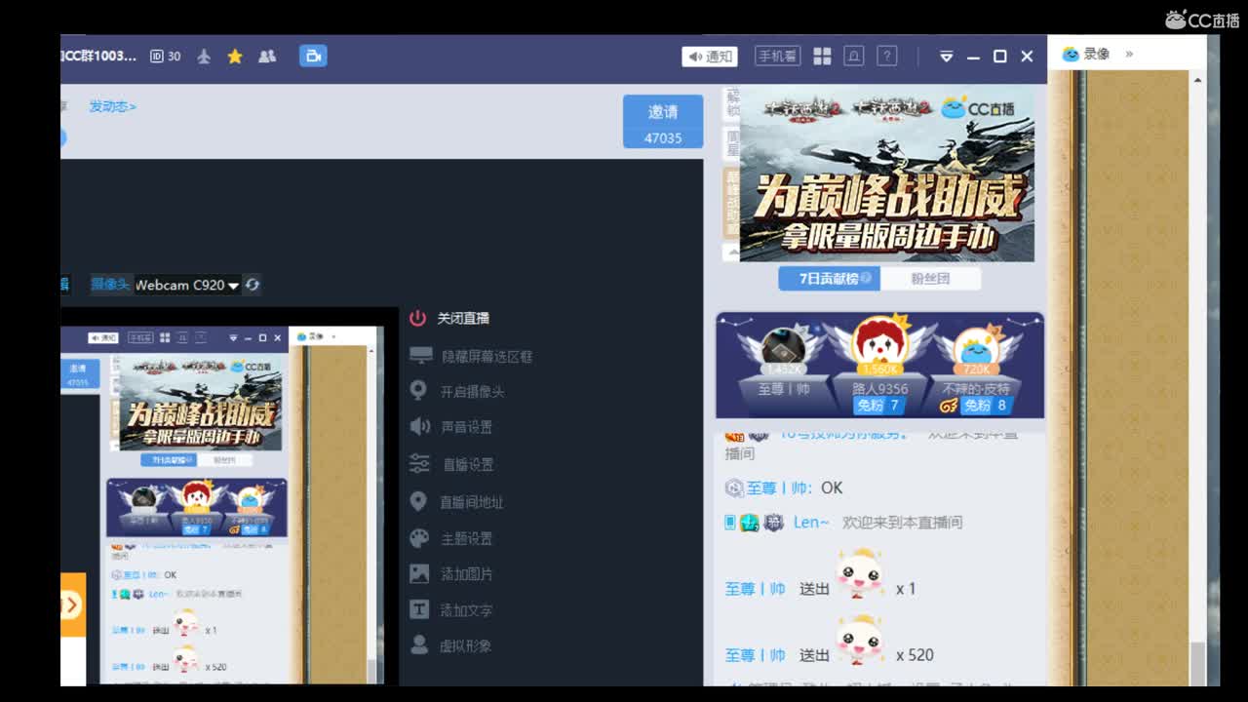Click the 邀请 47035 invite button

tap(663, 122)
